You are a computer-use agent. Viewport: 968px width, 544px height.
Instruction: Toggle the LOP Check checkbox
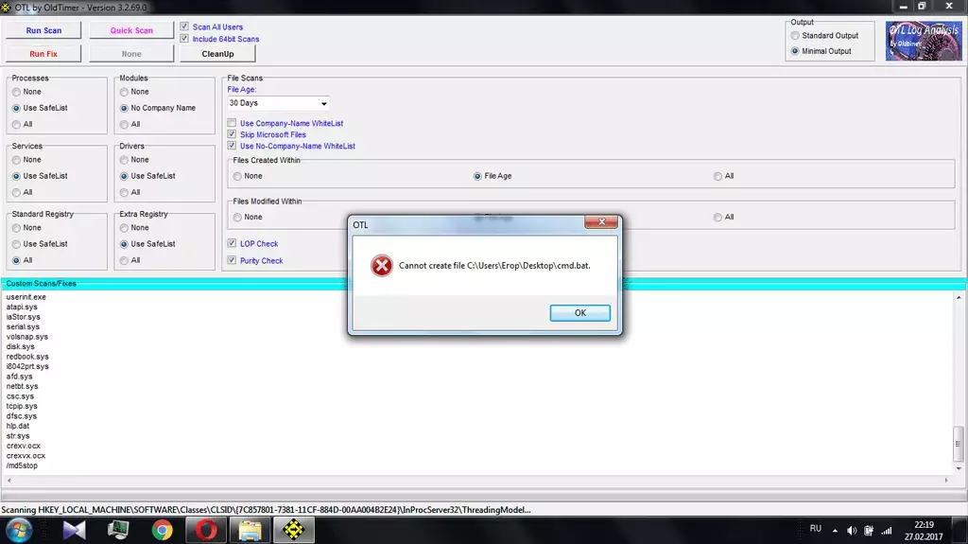pyautogui.click(x=232, y=243)
